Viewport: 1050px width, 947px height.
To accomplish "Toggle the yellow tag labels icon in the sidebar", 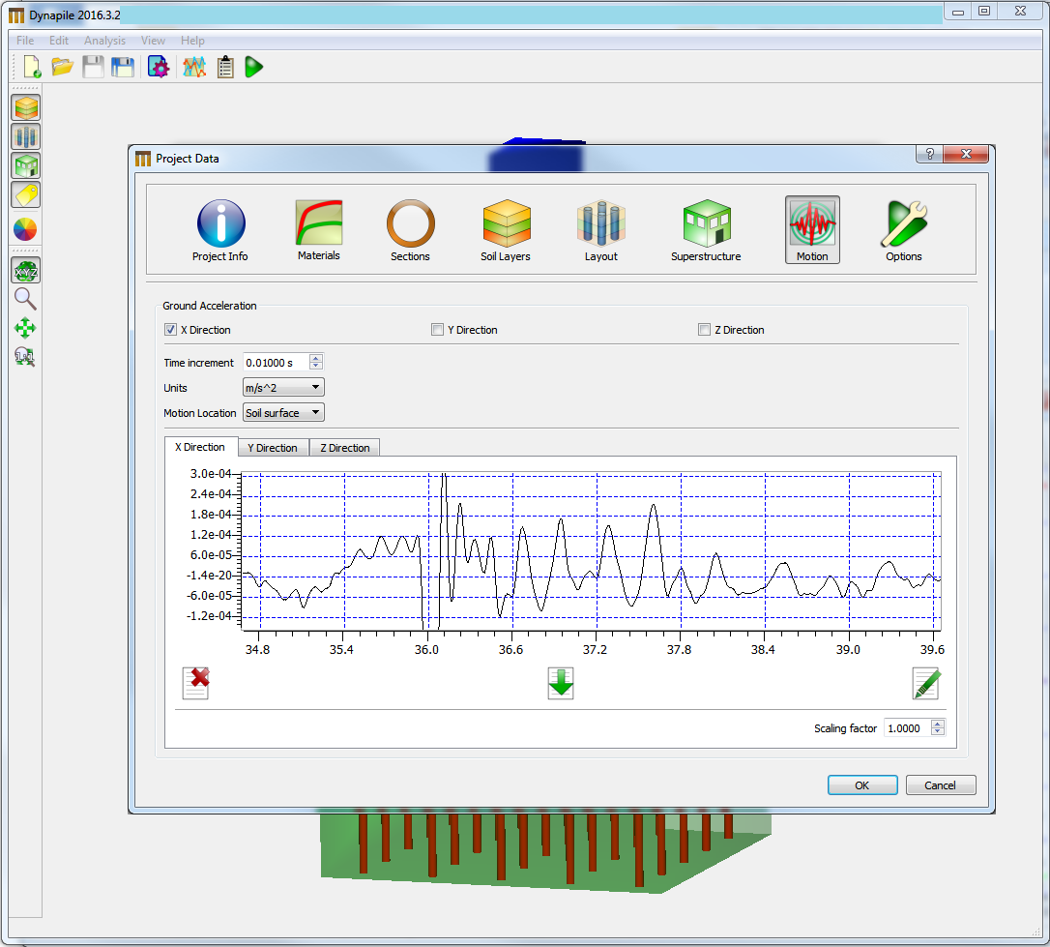I will click(x=26, y=194).
